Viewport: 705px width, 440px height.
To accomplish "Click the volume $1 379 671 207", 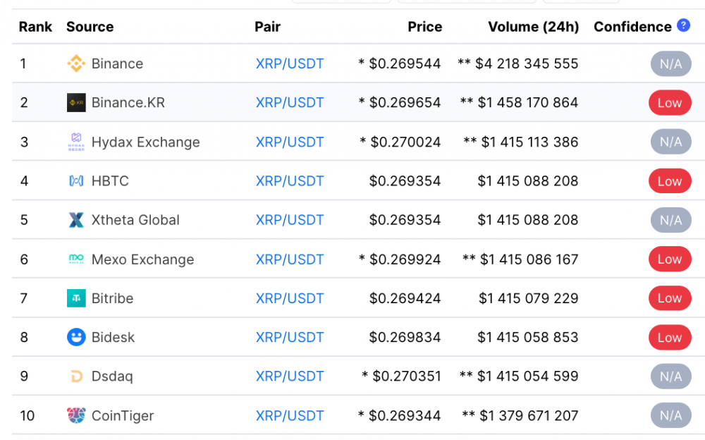I will click(529, 416).
